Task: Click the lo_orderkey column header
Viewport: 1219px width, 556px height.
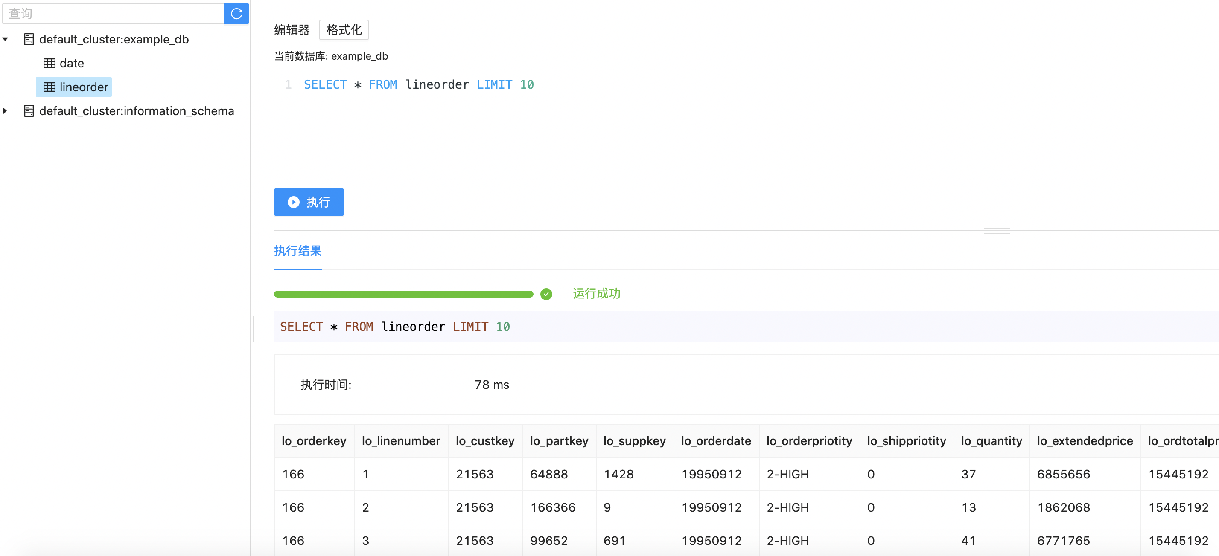Action: 314,441
